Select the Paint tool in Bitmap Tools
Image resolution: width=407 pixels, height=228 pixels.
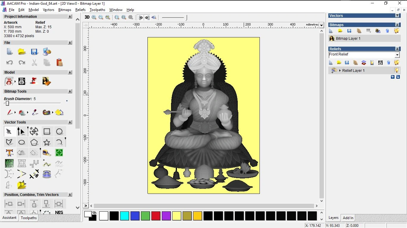[x=9, y=113]
